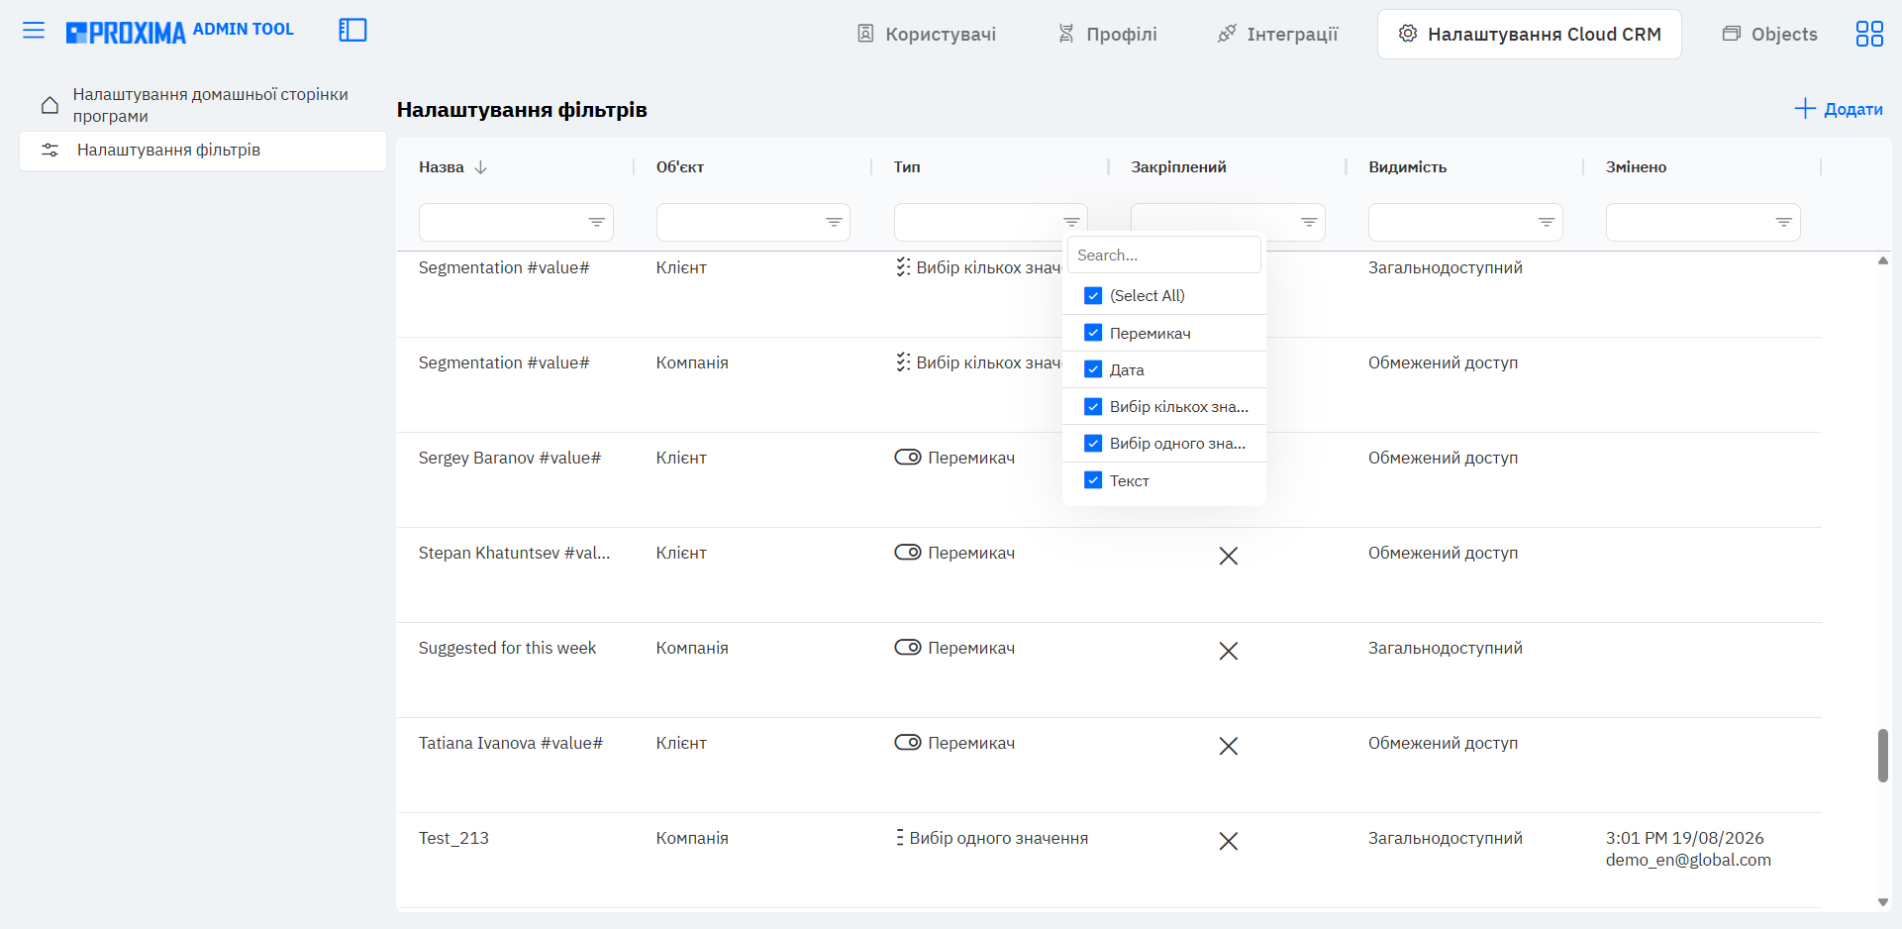Click the single-select type icon in Test_213 row

(900, 838)
